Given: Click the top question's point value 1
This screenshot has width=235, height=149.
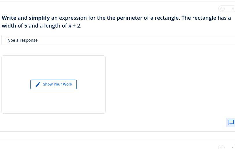Looking at the screenshot, I should tap(233, 9).
